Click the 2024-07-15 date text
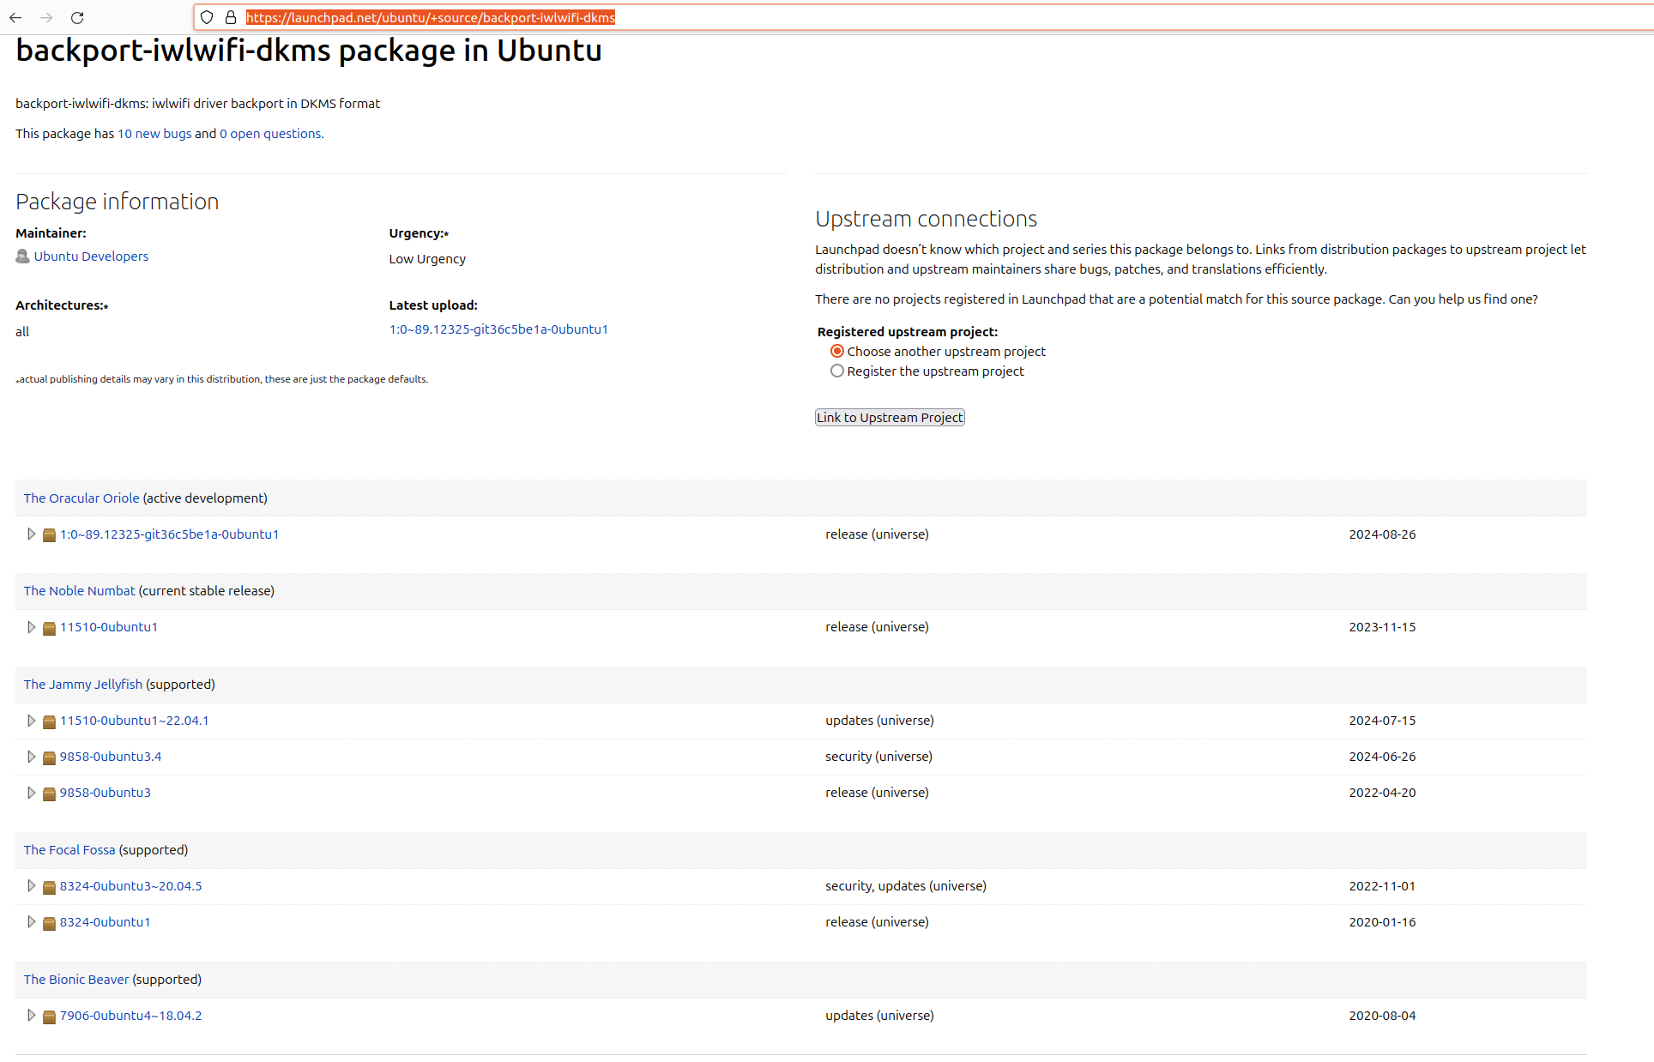The width and height of the screenshot is (1654, 1062). click(1382, 721)
